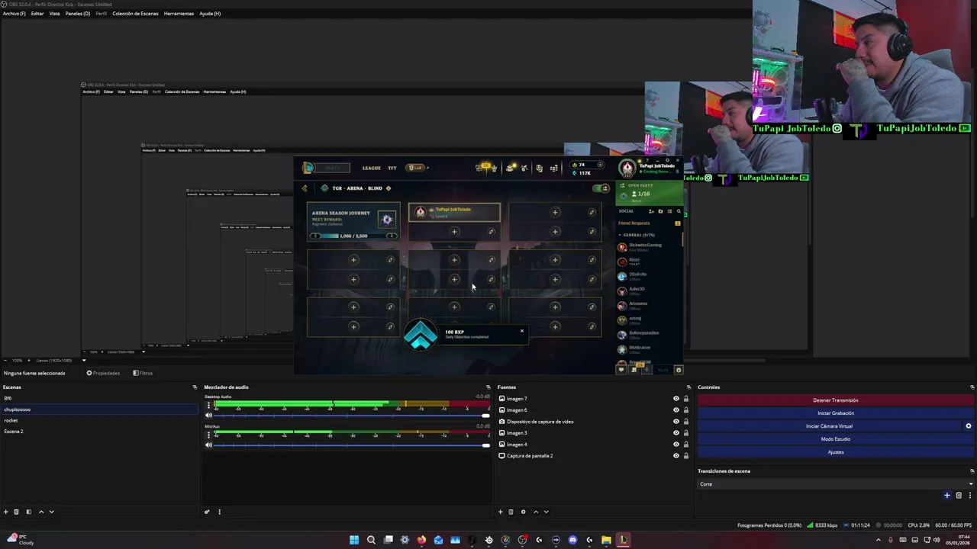Open transition properties three-dot icon
This screenshot has width=977, height=549.
pyautogui.click(x=969, y=496)
